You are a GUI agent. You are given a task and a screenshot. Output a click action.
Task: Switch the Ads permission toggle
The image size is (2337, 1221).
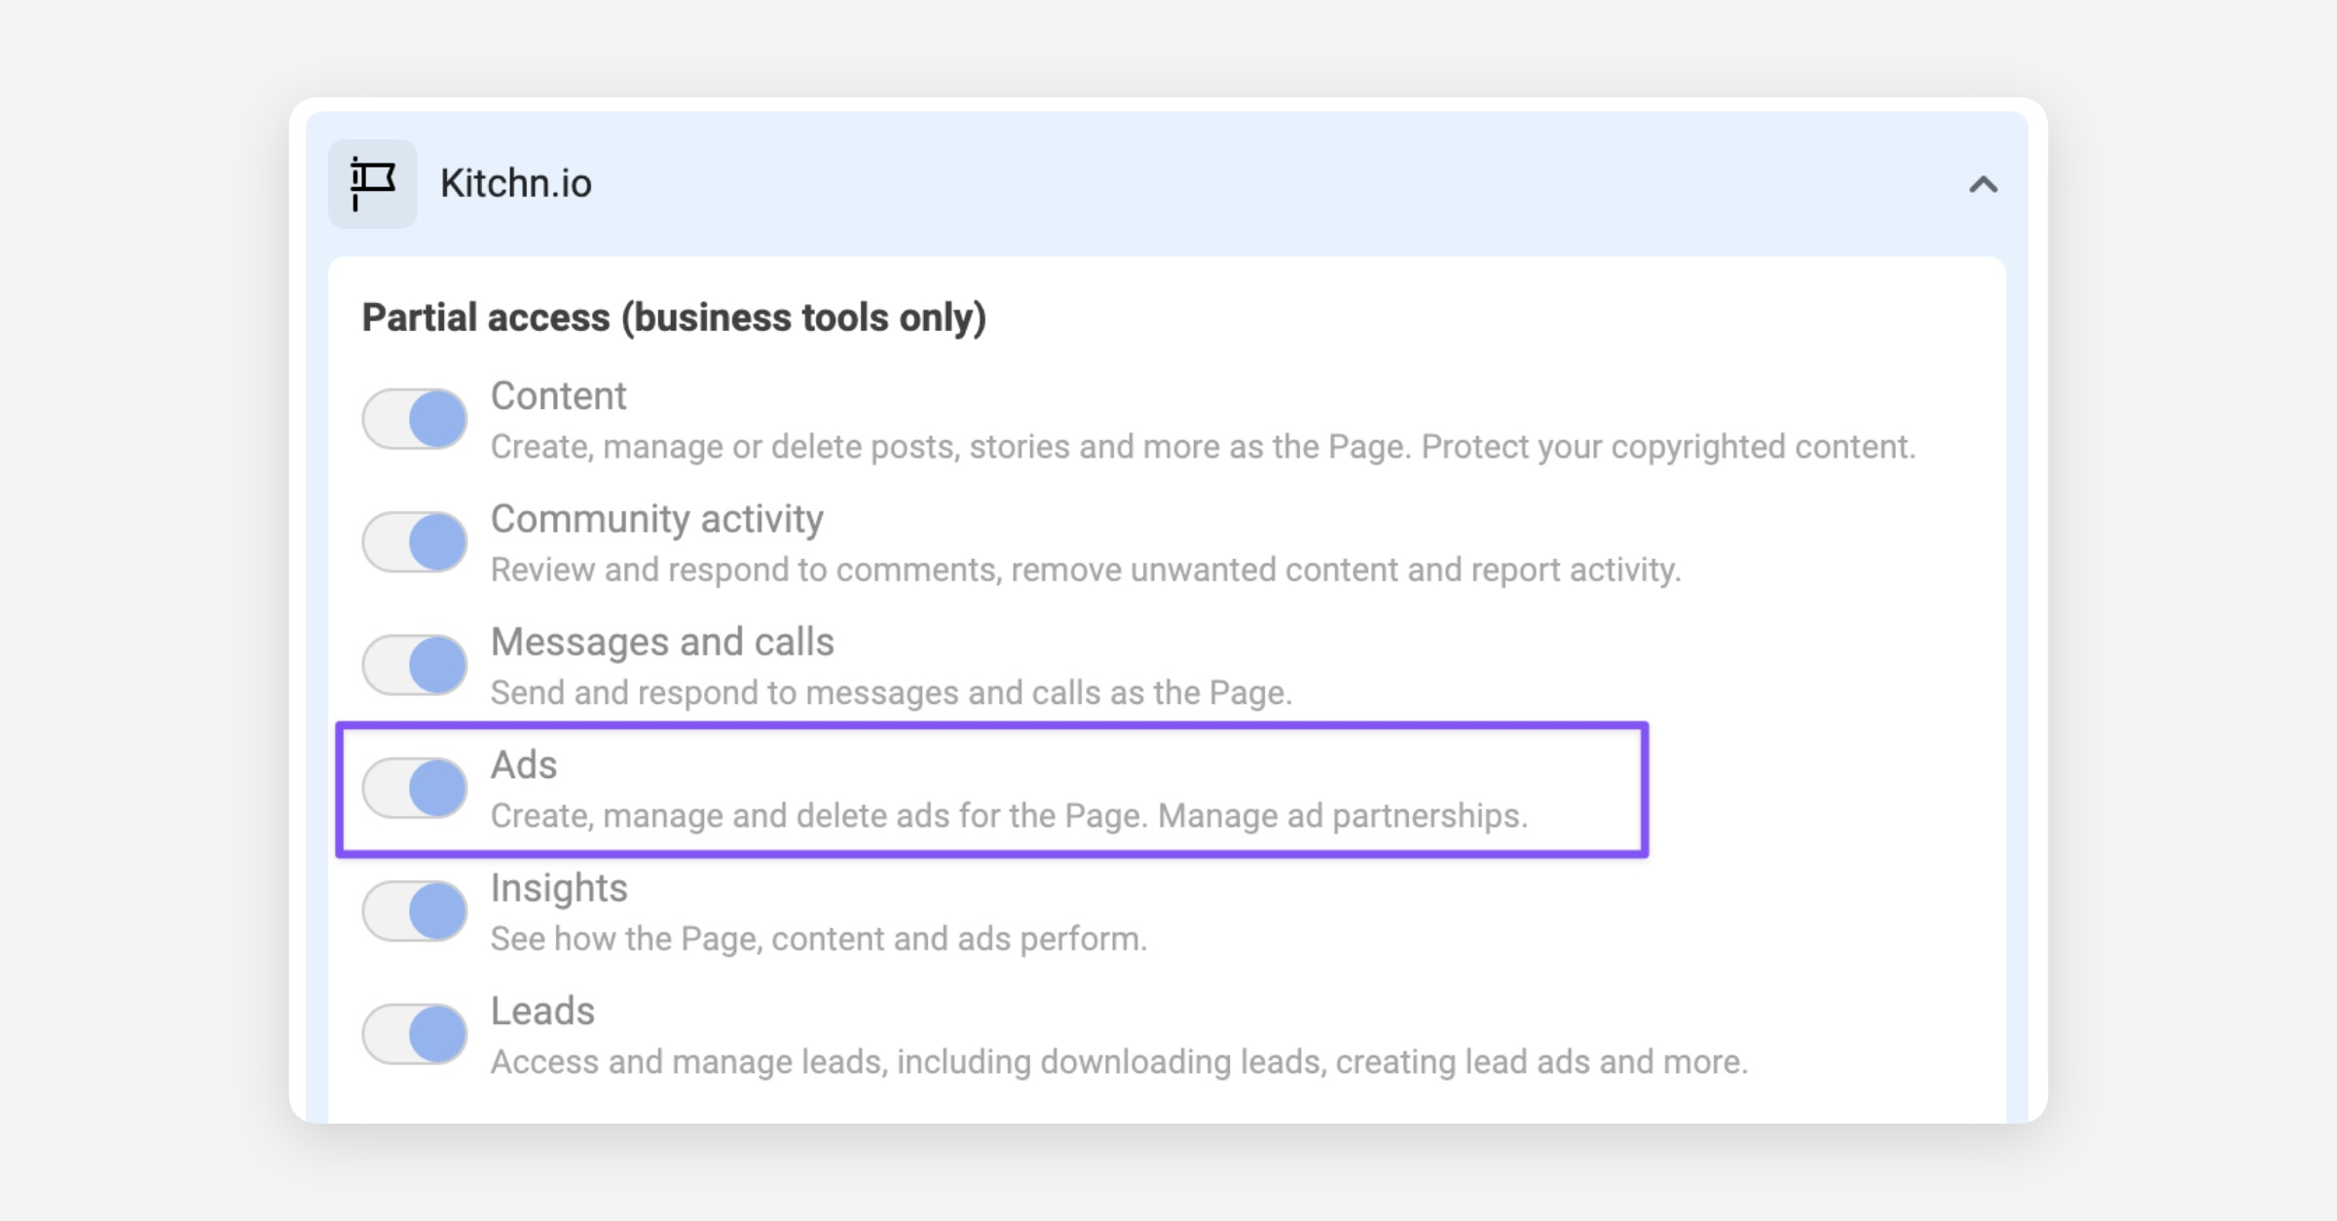415,788
